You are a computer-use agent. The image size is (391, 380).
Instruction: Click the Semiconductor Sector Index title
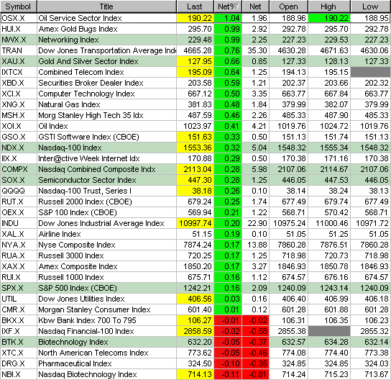(87, 180)
